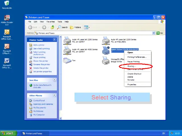182x136 pixels.
Task: Select Auto HP LaserJet 2200 on GARRY printer
Action: 80,41
